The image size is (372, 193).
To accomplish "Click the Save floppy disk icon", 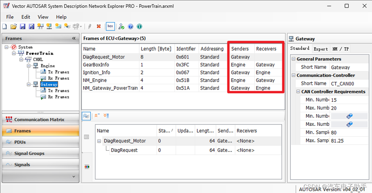I will [23, 26].
